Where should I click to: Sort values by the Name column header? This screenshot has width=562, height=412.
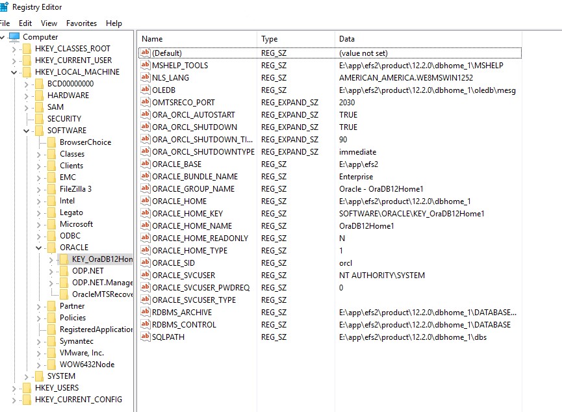point(195,39)
